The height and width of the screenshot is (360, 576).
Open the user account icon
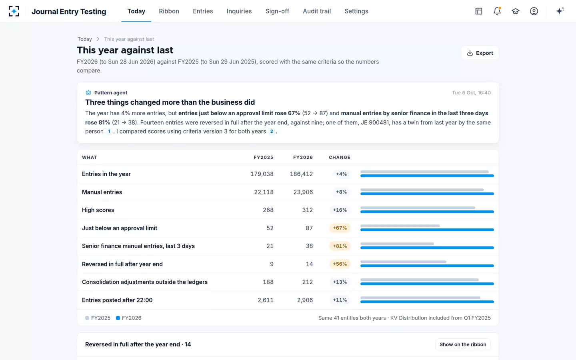pos(534,11)
